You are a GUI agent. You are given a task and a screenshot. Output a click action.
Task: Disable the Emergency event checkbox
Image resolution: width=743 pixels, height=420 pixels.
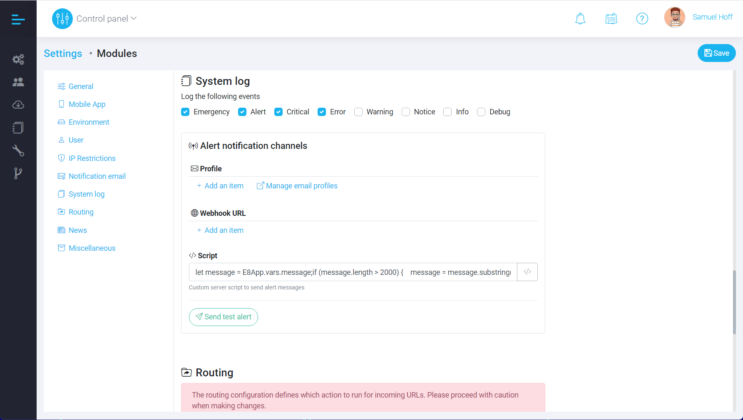tap(185, 112)
